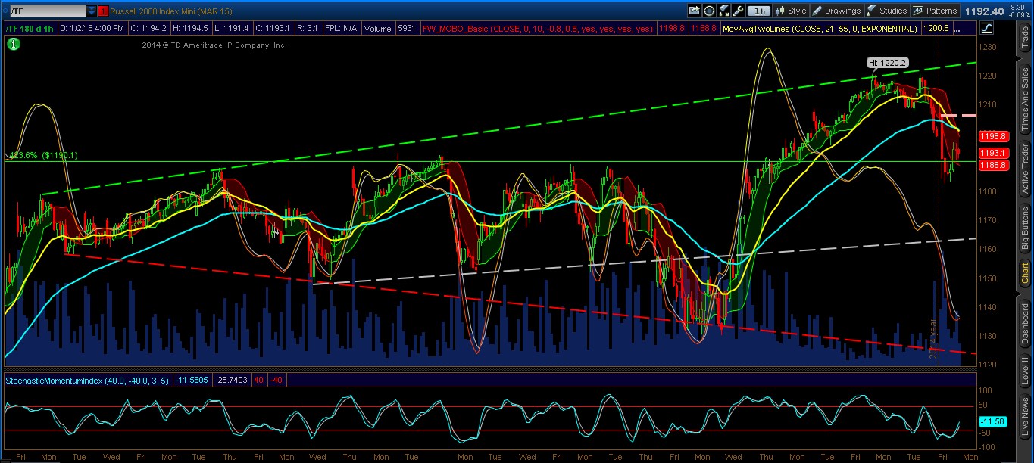
Task: Click the 1200.6 moving average value
Action: 936,29
